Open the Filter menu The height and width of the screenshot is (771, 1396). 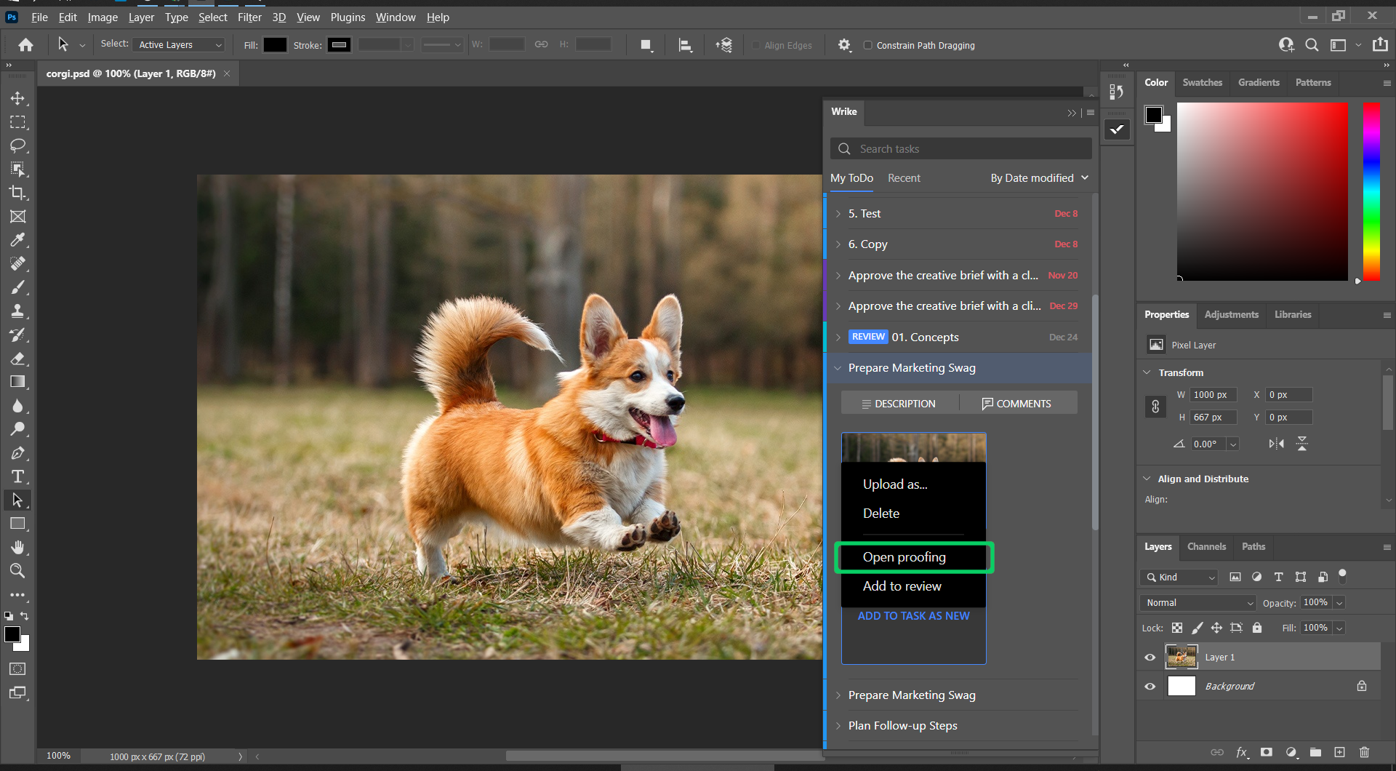249,17
